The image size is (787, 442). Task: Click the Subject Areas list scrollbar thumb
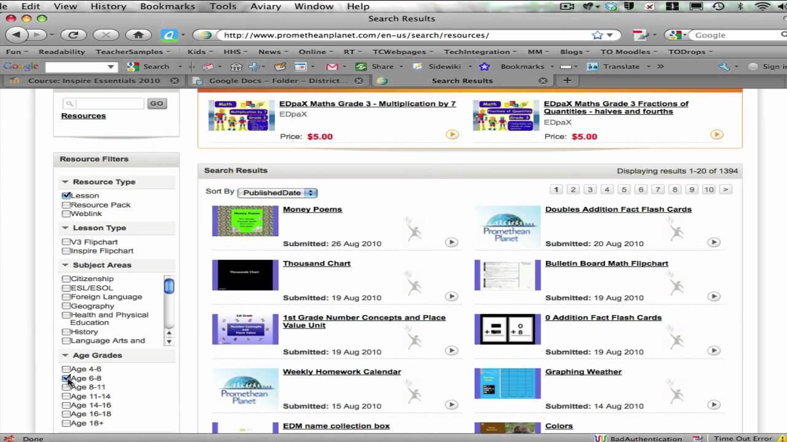click(x=169, y=286)
